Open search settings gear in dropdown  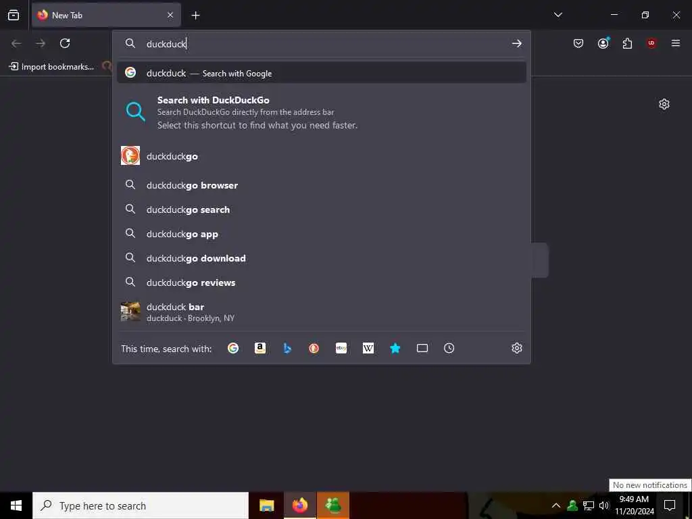point(517,348)
